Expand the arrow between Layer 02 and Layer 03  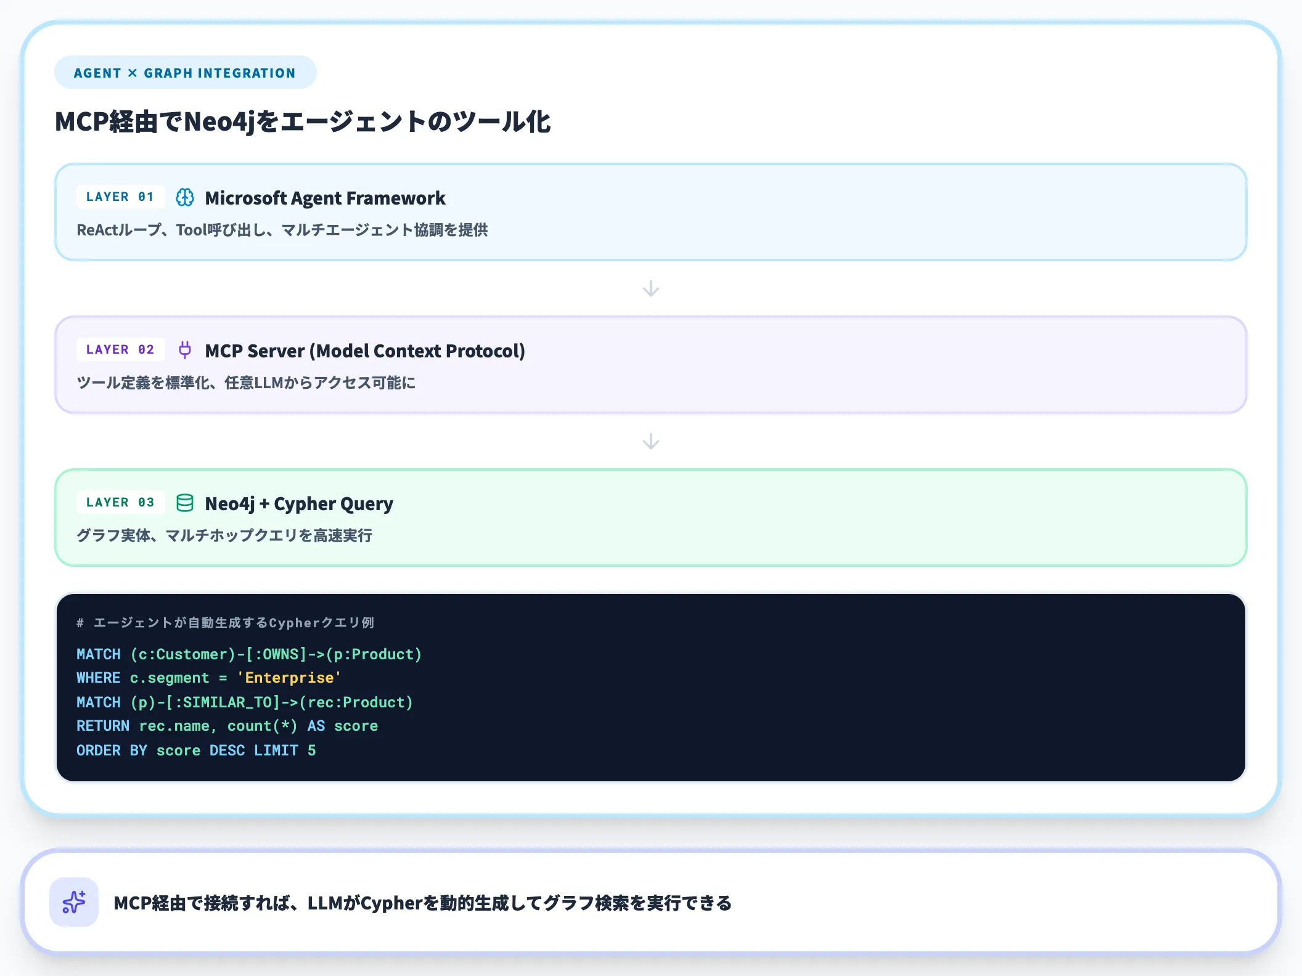pyautogui.click(x=650, y=441)
